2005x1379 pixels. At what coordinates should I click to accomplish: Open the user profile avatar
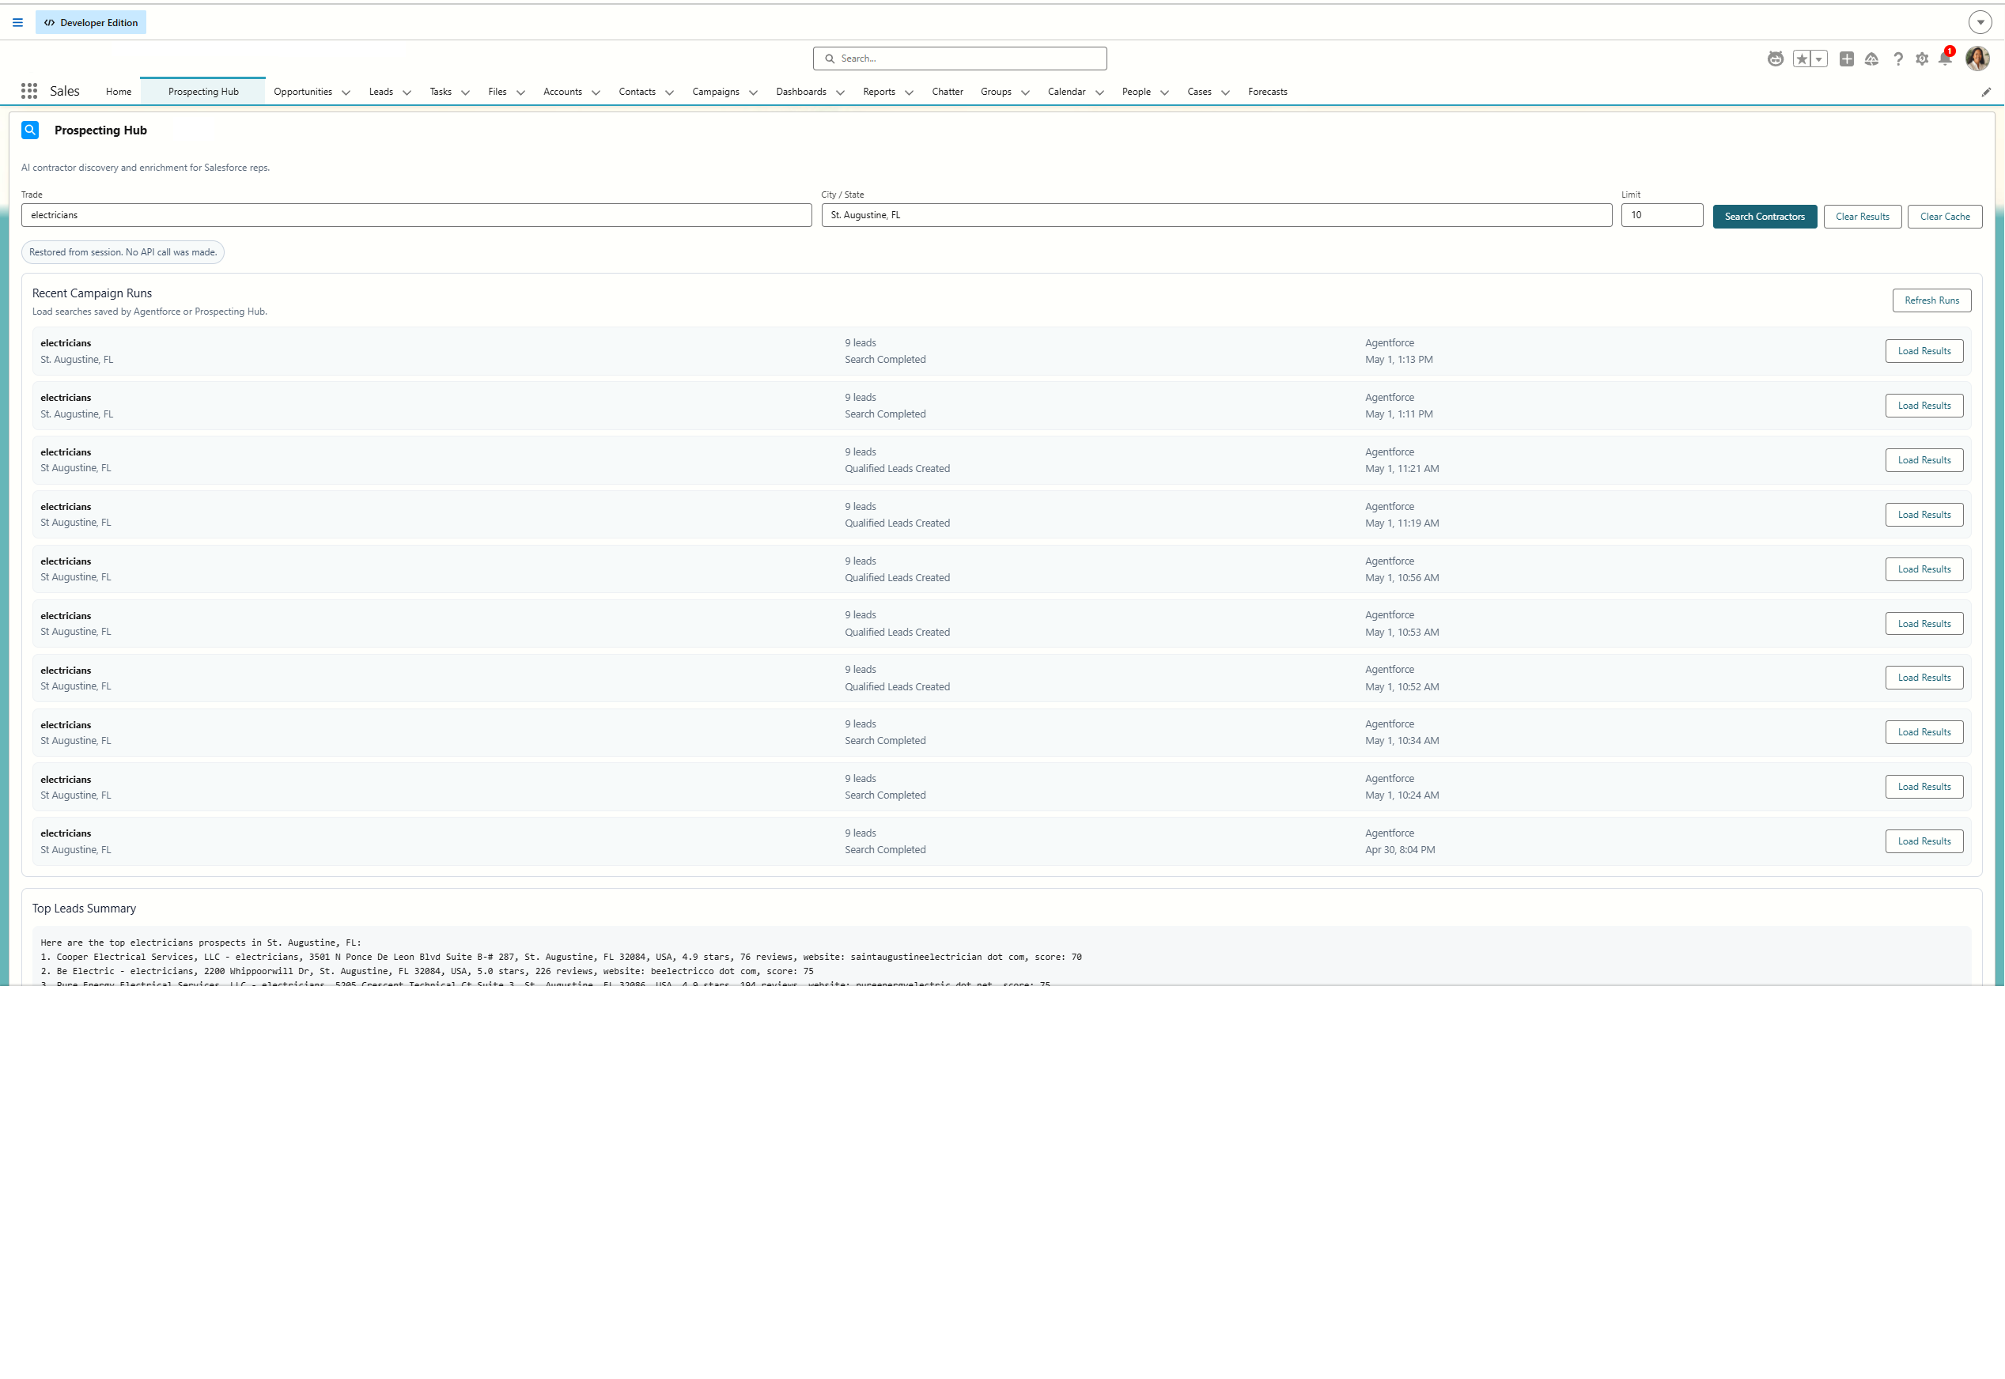click(1977, 58)
